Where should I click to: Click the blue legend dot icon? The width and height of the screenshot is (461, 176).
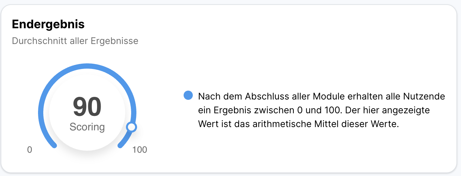click(x=188, y=96)
